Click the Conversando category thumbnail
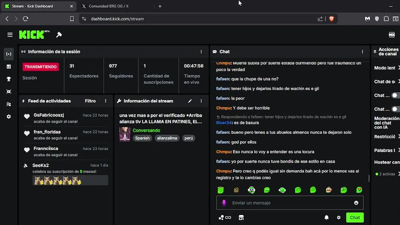The height and width of the screenshot is (225, 400). [x=125, y=134]
